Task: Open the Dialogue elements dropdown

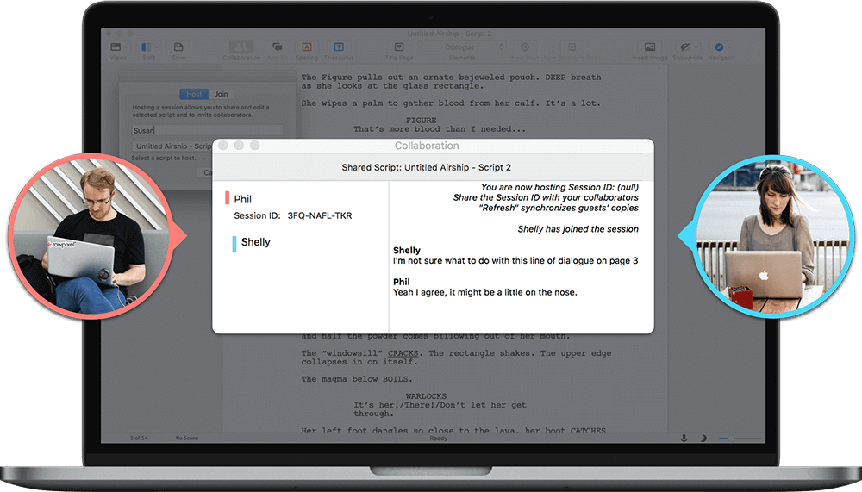Action: point(462,47)
